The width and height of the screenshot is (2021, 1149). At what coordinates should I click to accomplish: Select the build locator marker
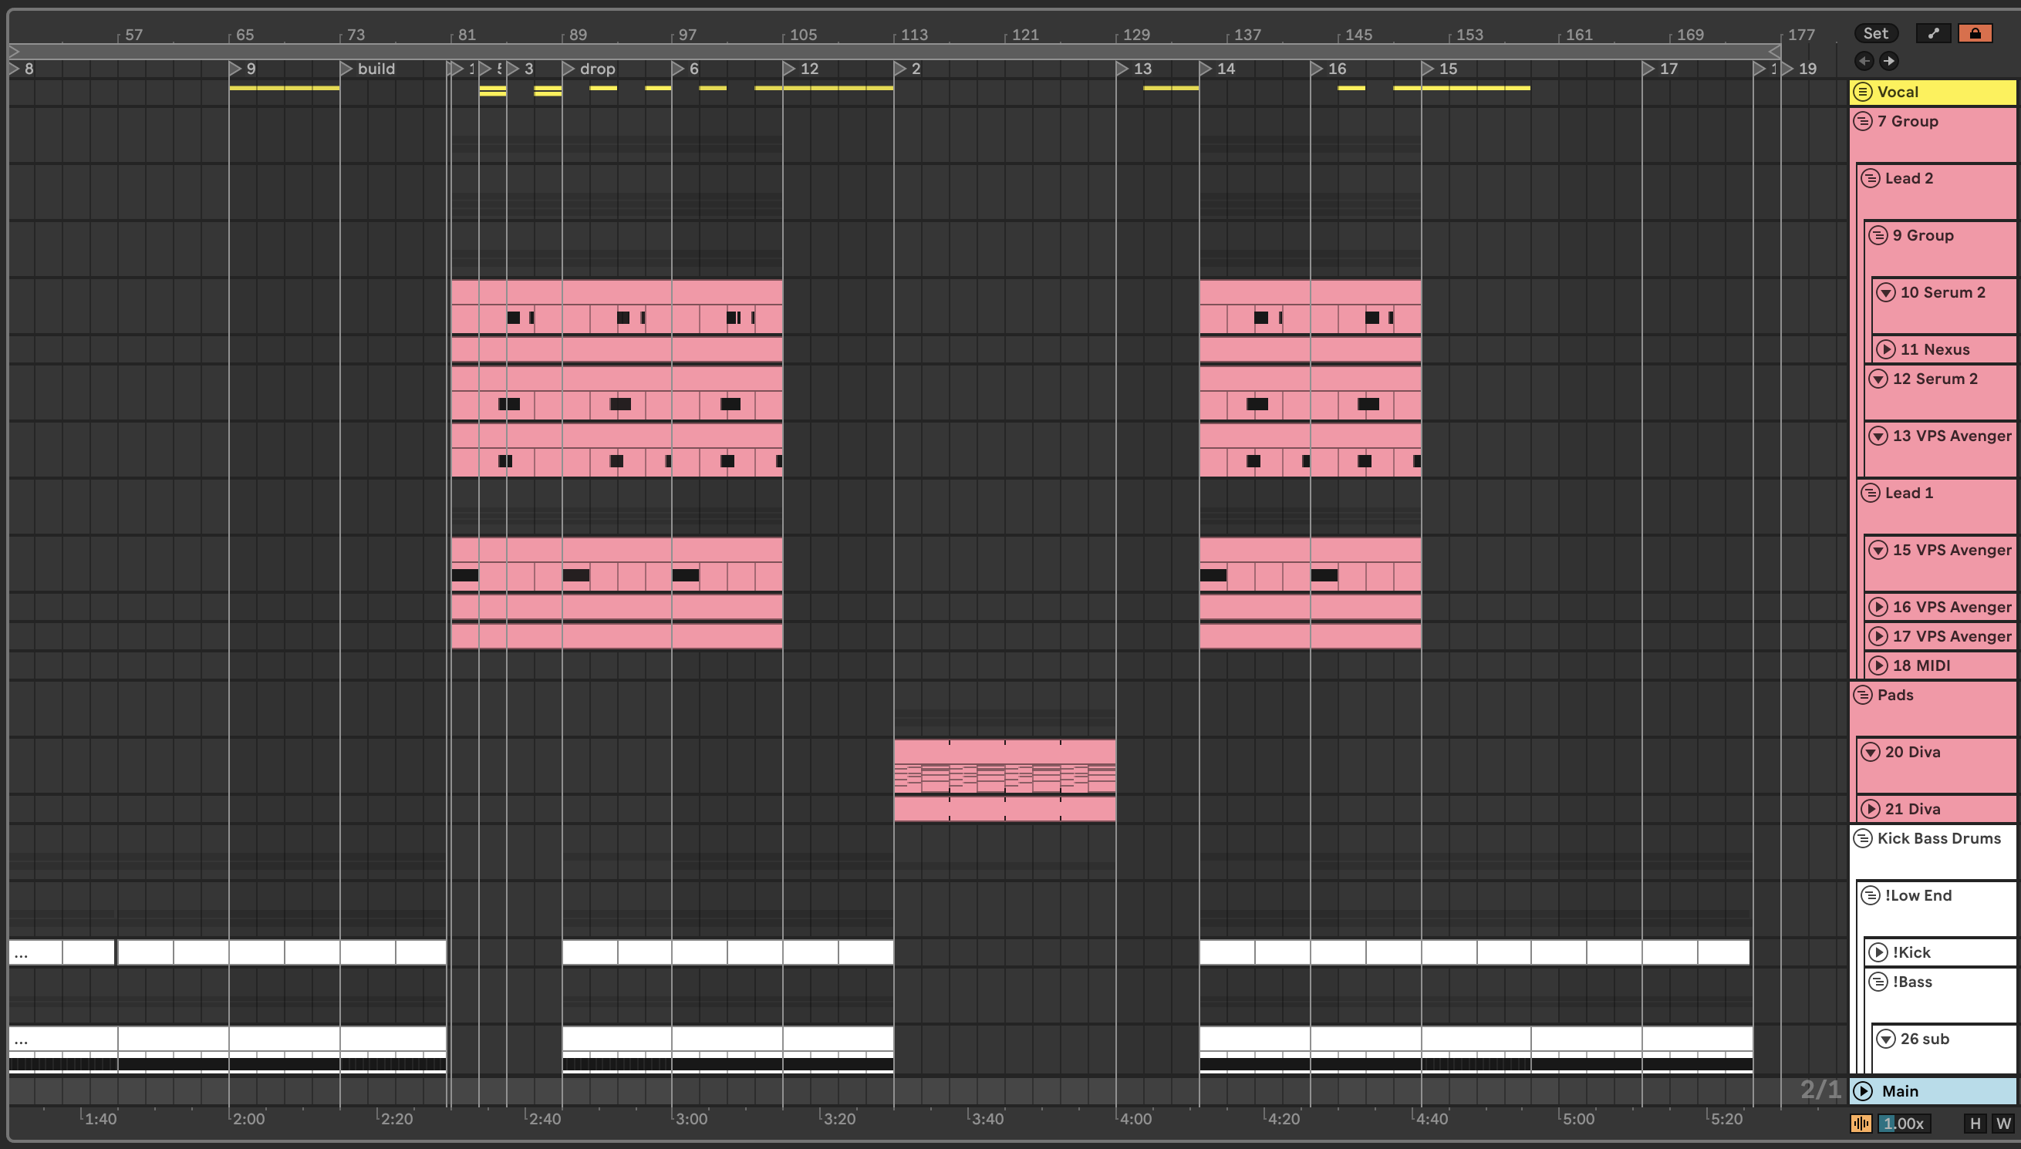[346, 69]
